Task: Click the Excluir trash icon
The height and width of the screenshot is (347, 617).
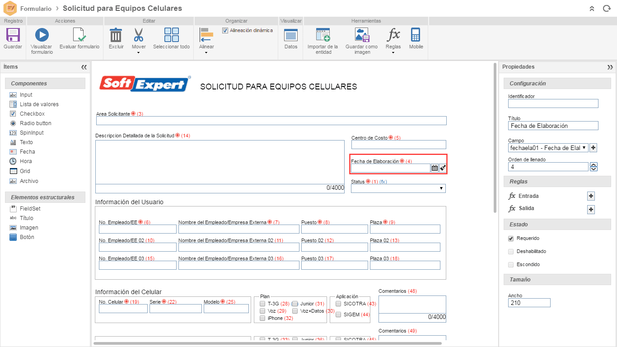Action: (116, 35)
